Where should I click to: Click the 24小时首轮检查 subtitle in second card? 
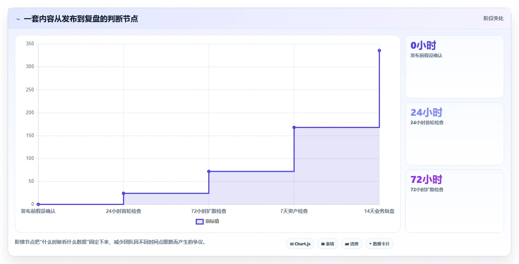coord(427,123)
